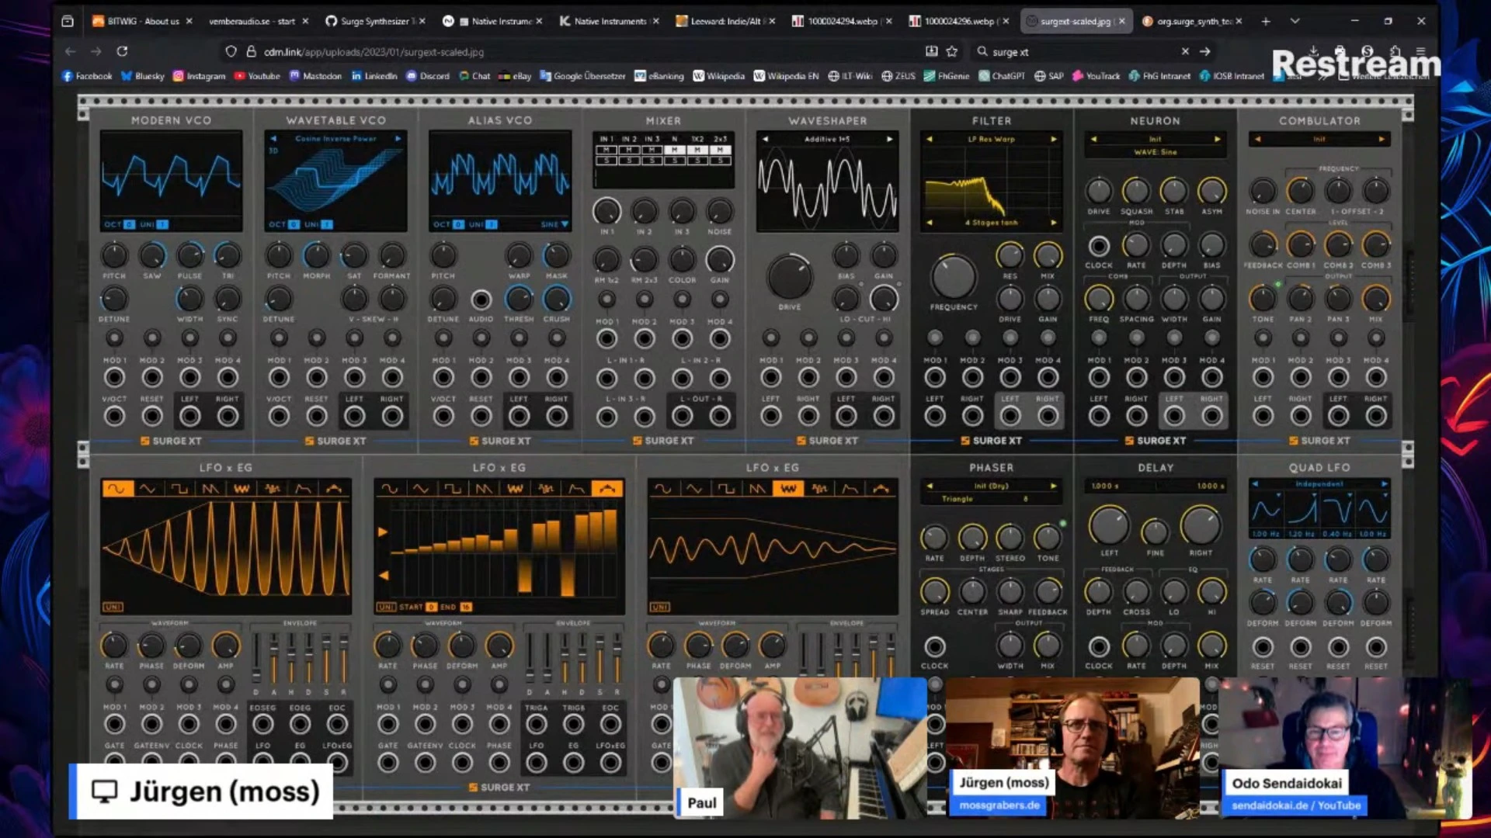Select next Filter type after LP Res Warp
Screen dimensions: 1491x838
[x=1054, y=139]
